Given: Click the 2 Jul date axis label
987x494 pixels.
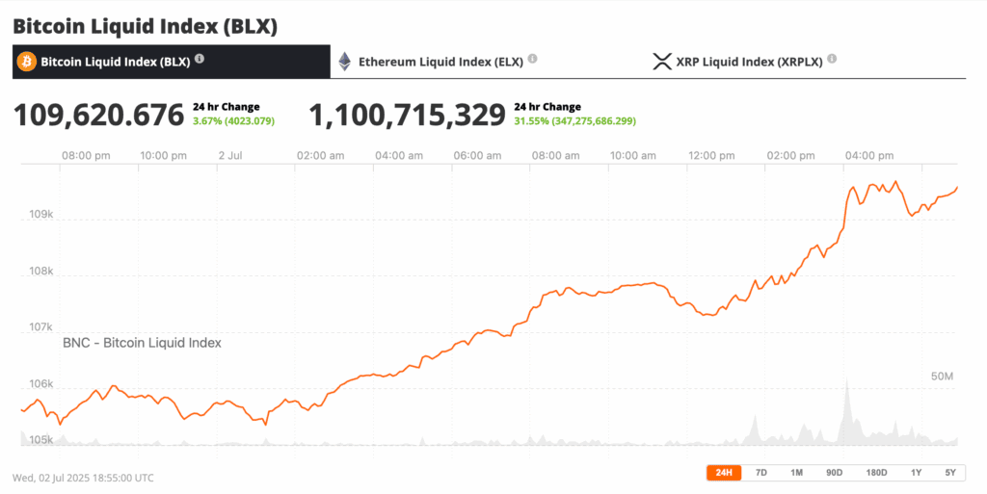Looking at the screenshot, I should pos(230,155).
